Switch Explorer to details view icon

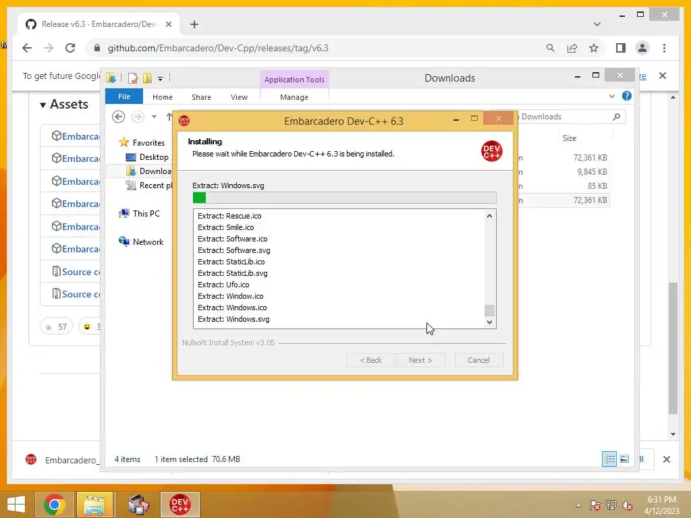point(609,459)
